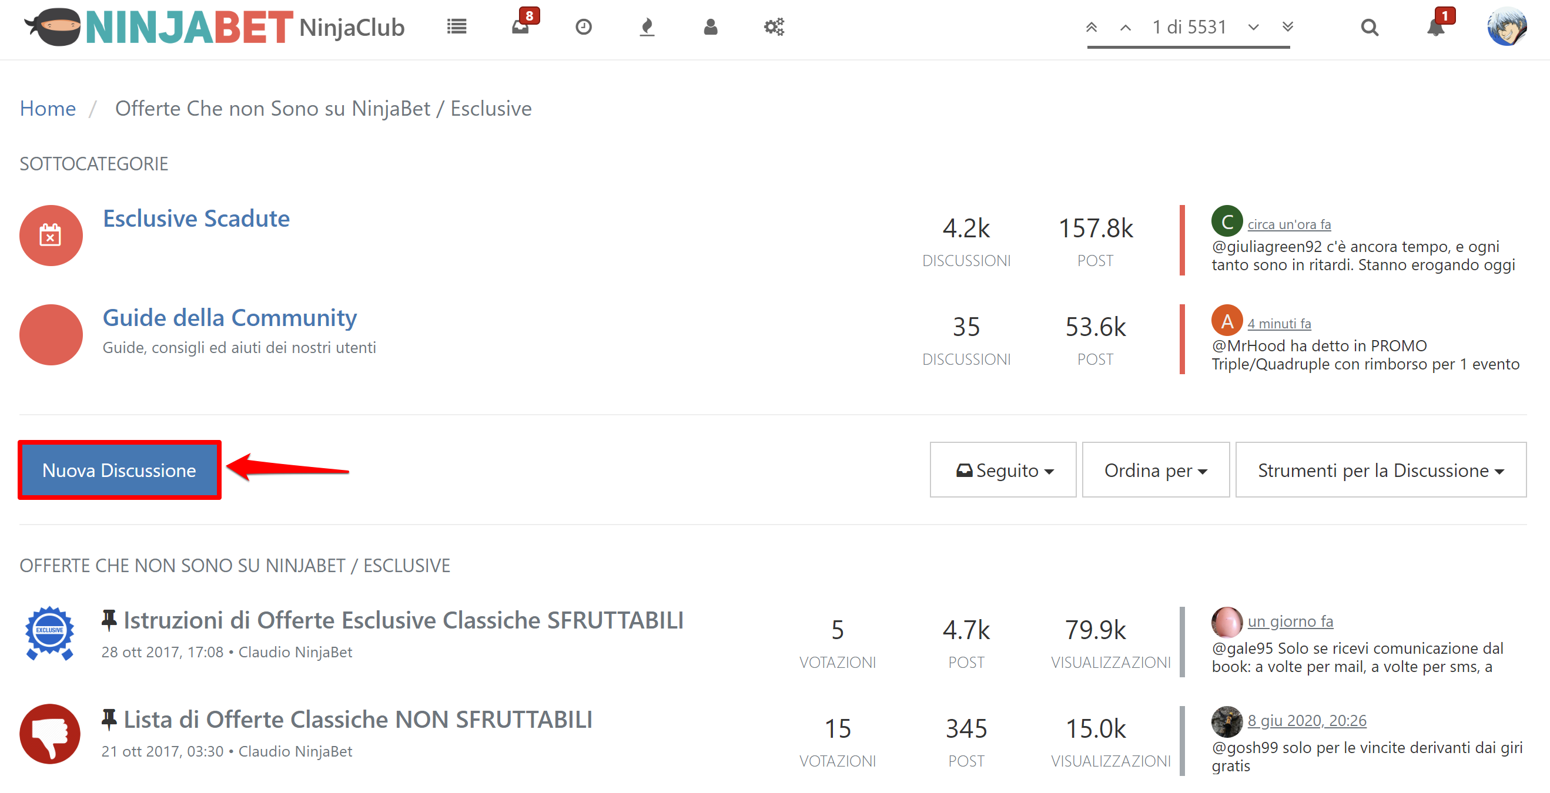Click the orange A user avatar
The width and height of the screenshot is (1550, 793).
(1226, 320)
